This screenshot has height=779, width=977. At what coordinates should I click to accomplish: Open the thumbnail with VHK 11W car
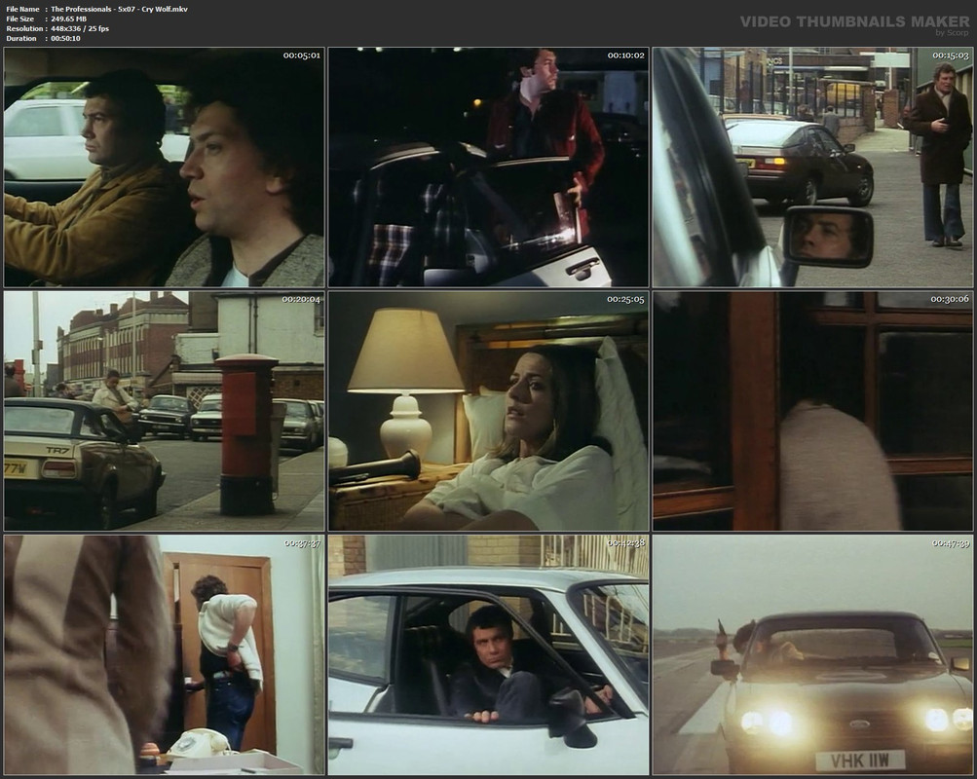point(812,655)
